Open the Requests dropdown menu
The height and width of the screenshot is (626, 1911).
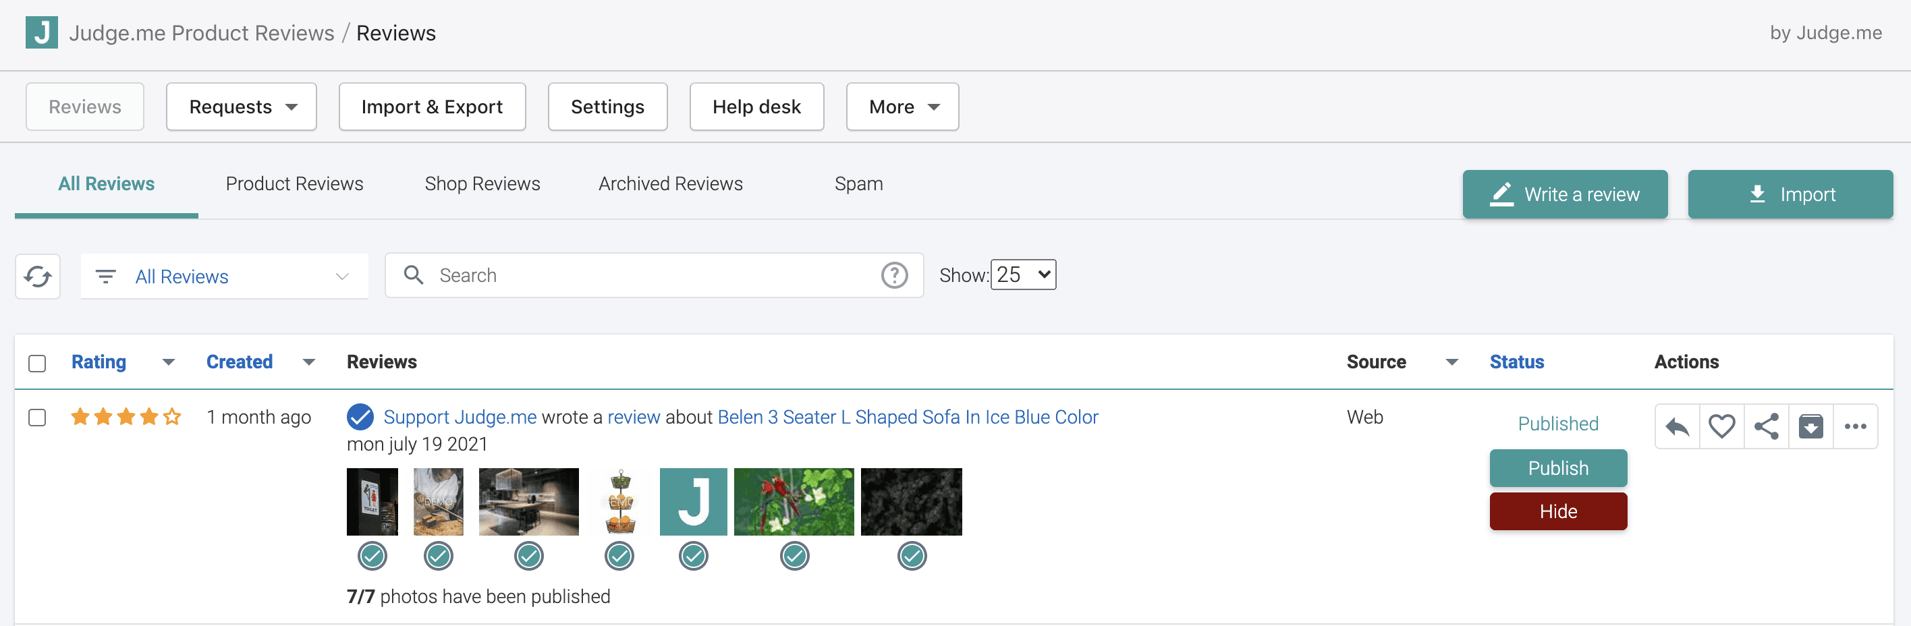coord(241,107)
